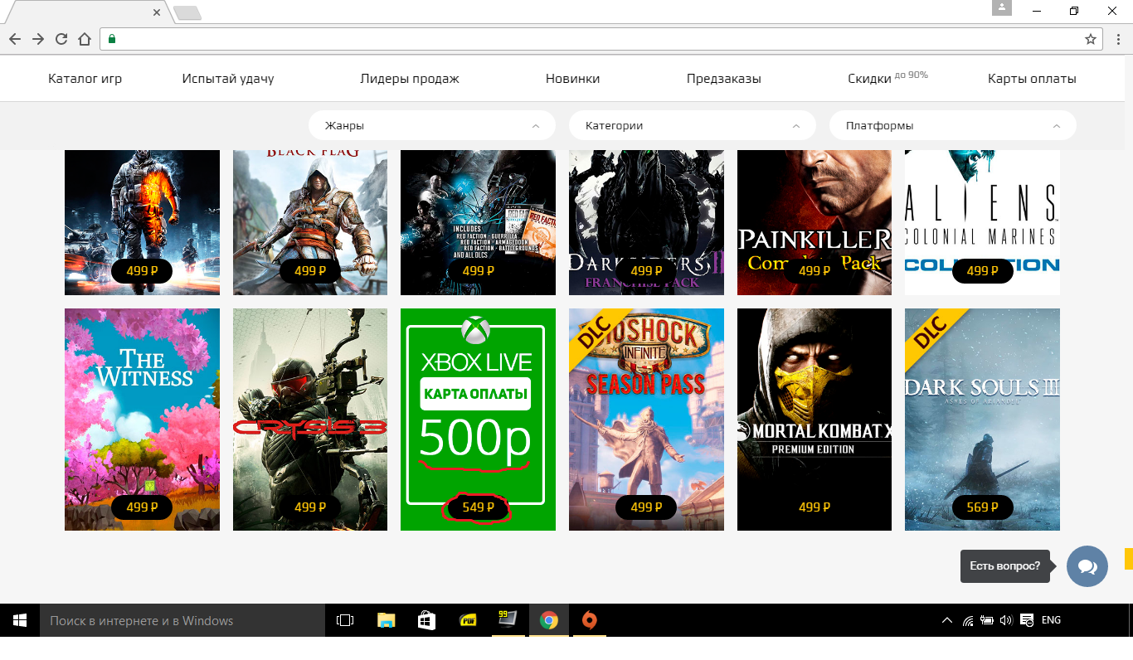Expand the Платформы dropdown
This screenshot has width=1133, height=660.
pos(953,126)
